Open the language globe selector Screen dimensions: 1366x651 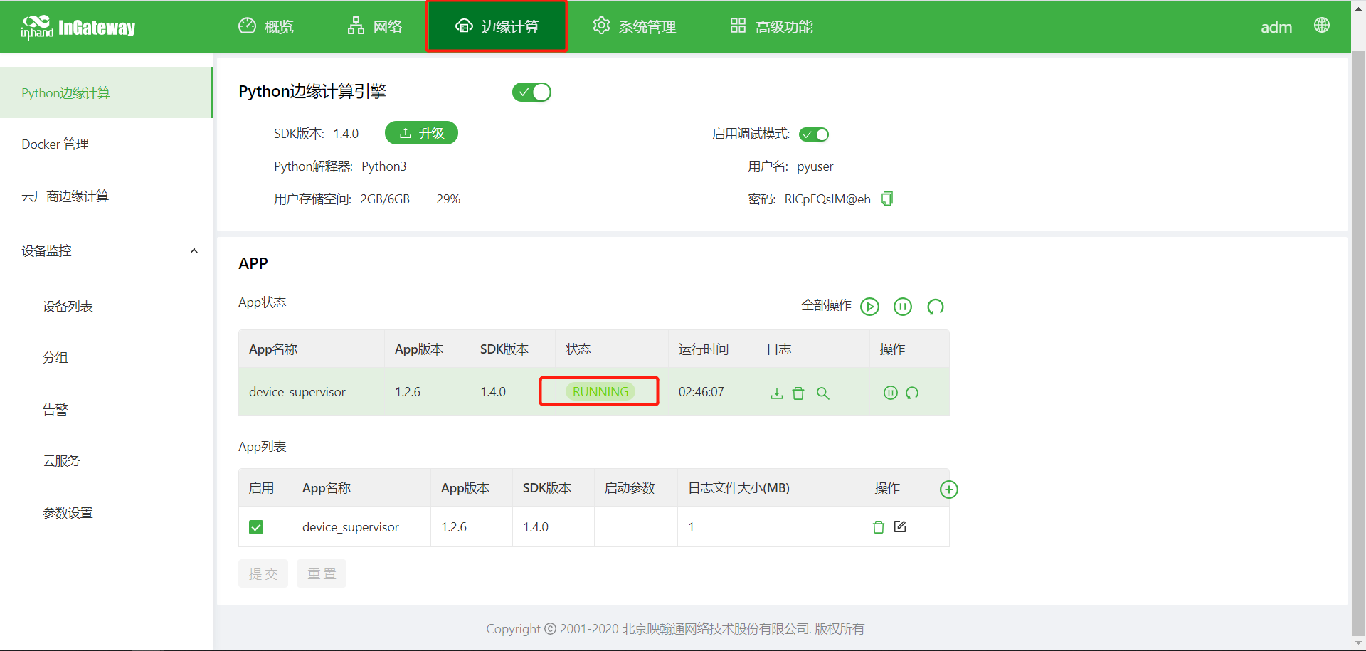pyautogui.click(x=1321, y=26)
